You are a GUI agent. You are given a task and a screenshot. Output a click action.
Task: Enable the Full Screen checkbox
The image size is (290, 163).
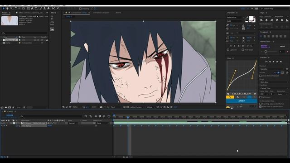coord(261,97)
